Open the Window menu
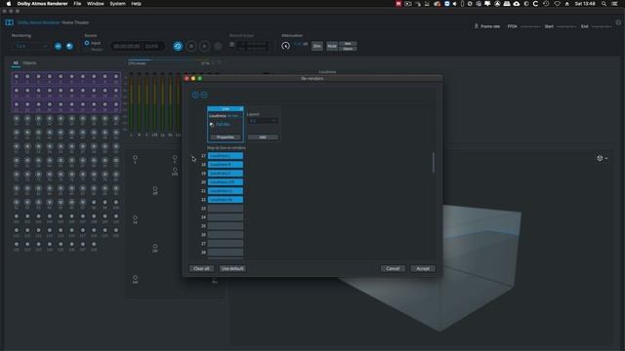 coord(96,4)
